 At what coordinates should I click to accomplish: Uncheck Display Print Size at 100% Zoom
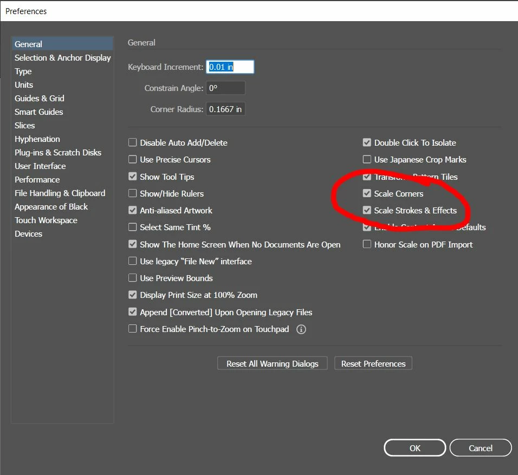point(132,295)
